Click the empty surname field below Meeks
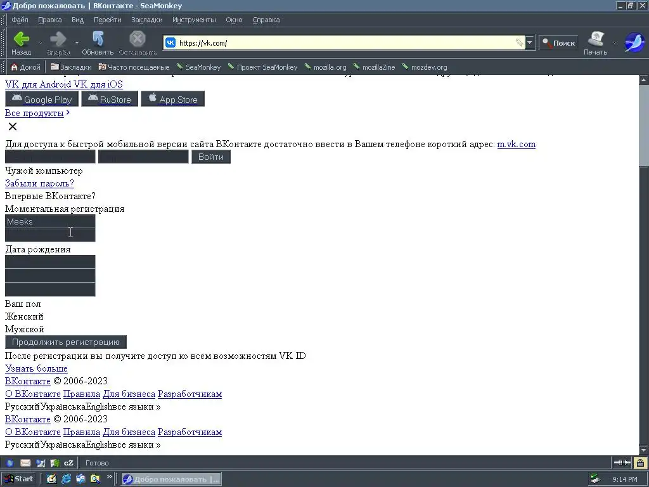 pyautogui.click(x=50, y=235)
